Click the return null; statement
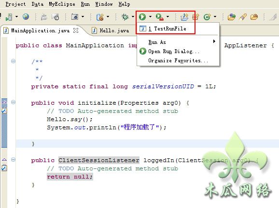279x208 pixels. click(x=70, y=177)
